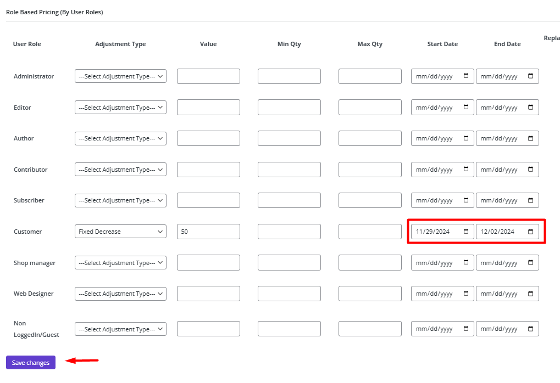Focus Web Designer value input field
560x383 pixels.
pos(208,294)
